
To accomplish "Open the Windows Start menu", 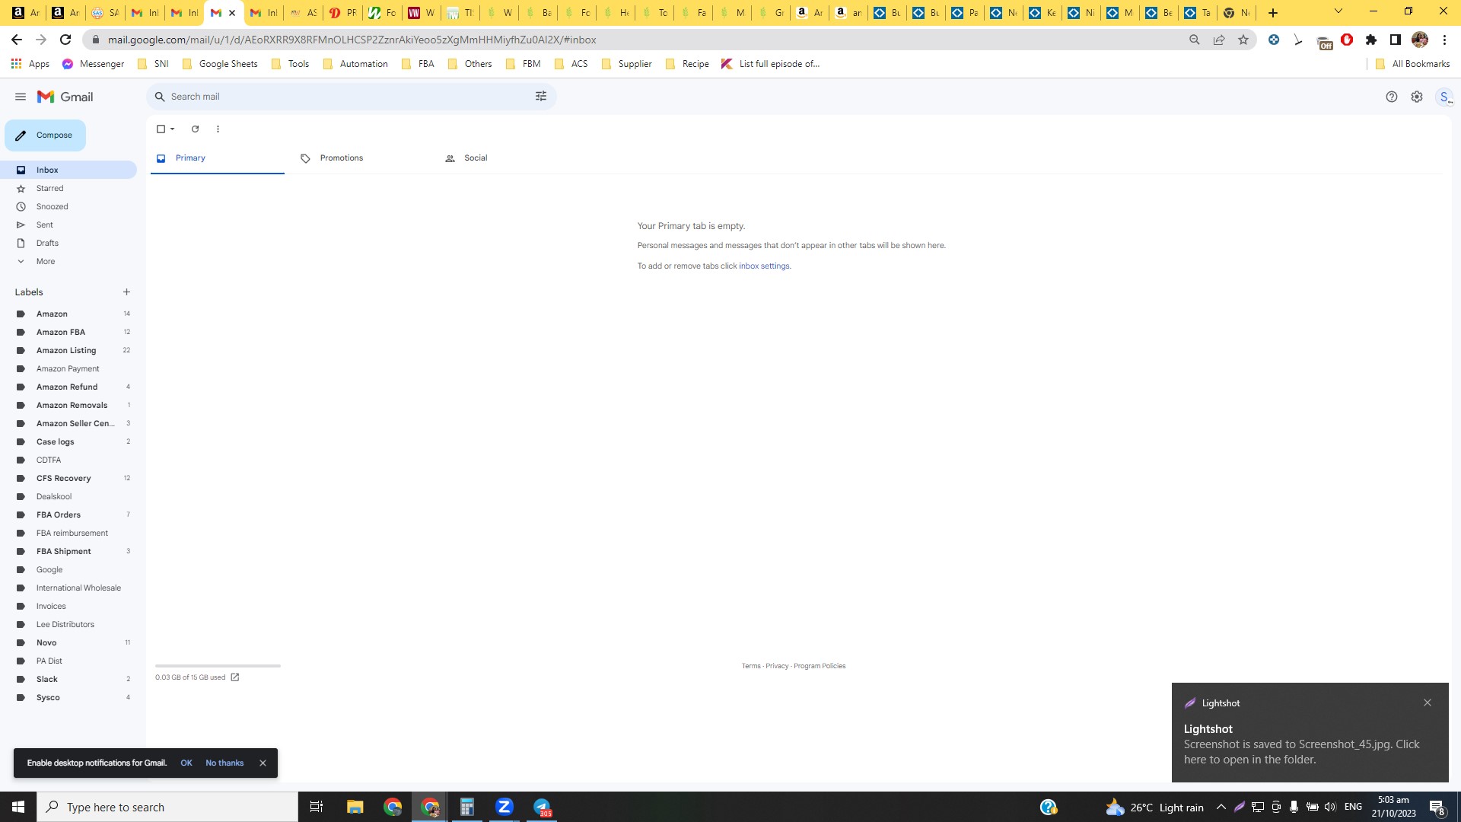I will click(18, 807).
